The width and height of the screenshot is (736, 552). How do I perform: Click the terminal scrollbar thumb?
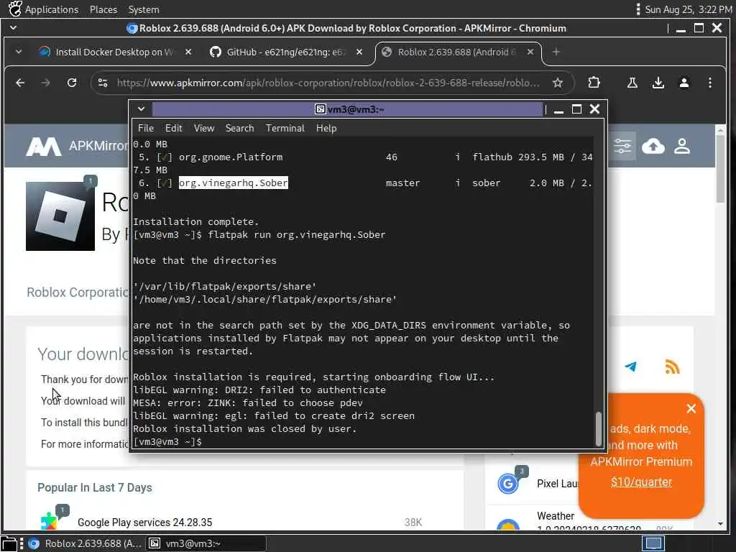click(599, 428)
